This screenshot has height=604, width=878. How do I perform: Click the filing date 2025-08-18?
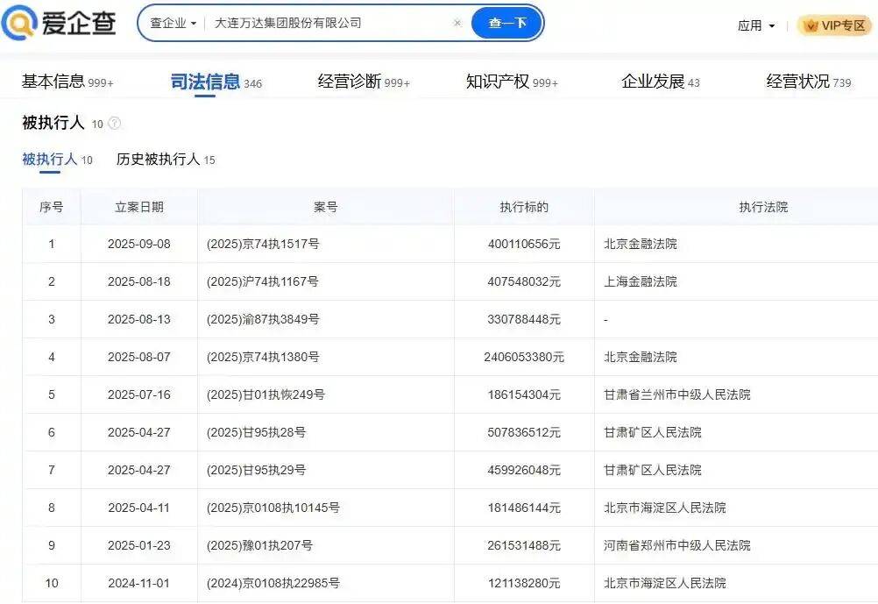coord(138,281)
